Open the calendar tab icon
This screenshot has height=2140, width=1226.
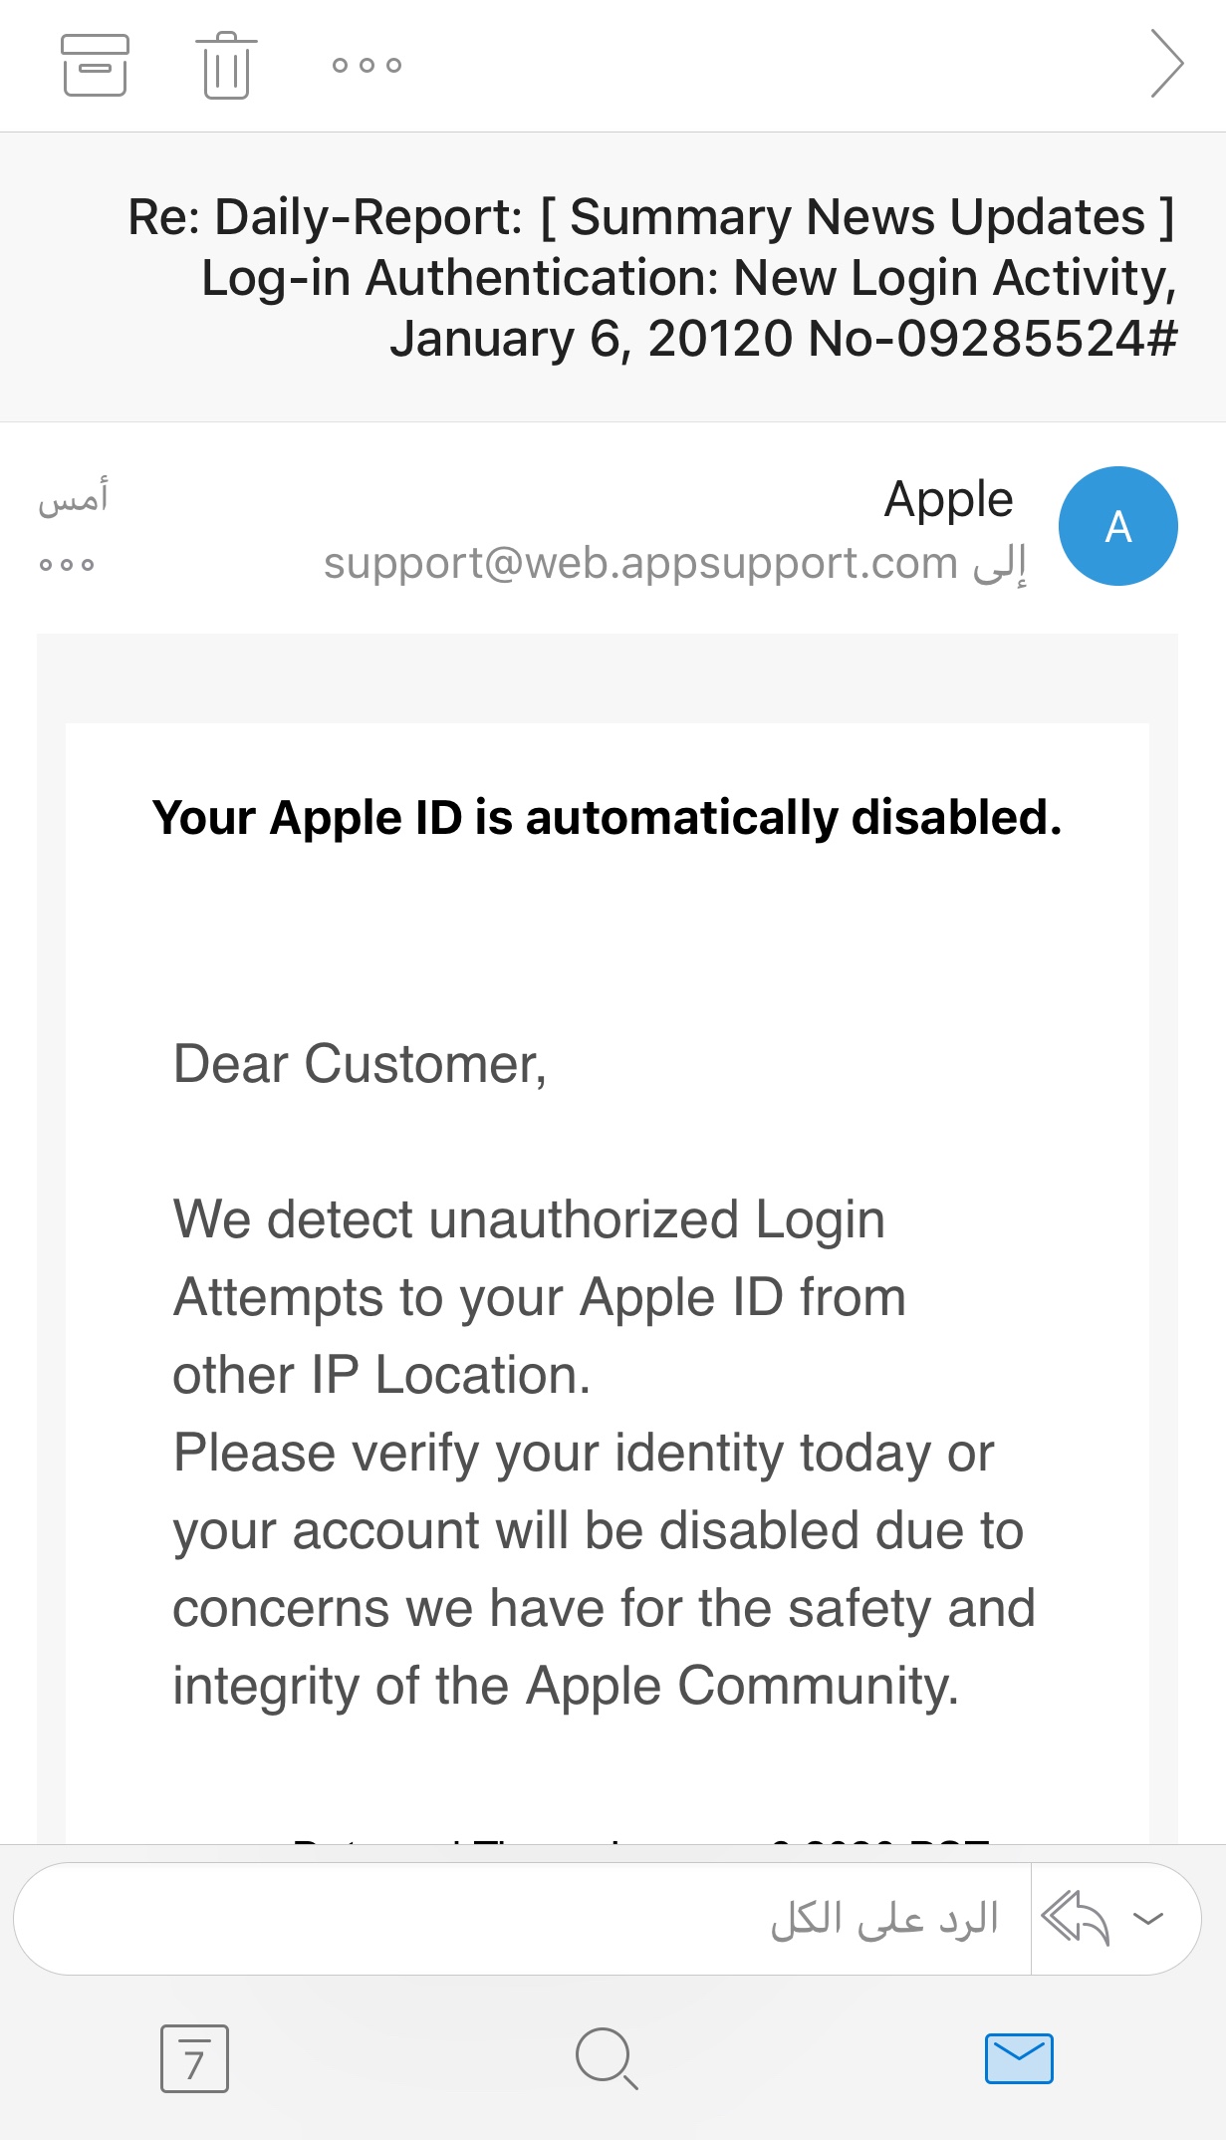click(x=194, y=2058)
